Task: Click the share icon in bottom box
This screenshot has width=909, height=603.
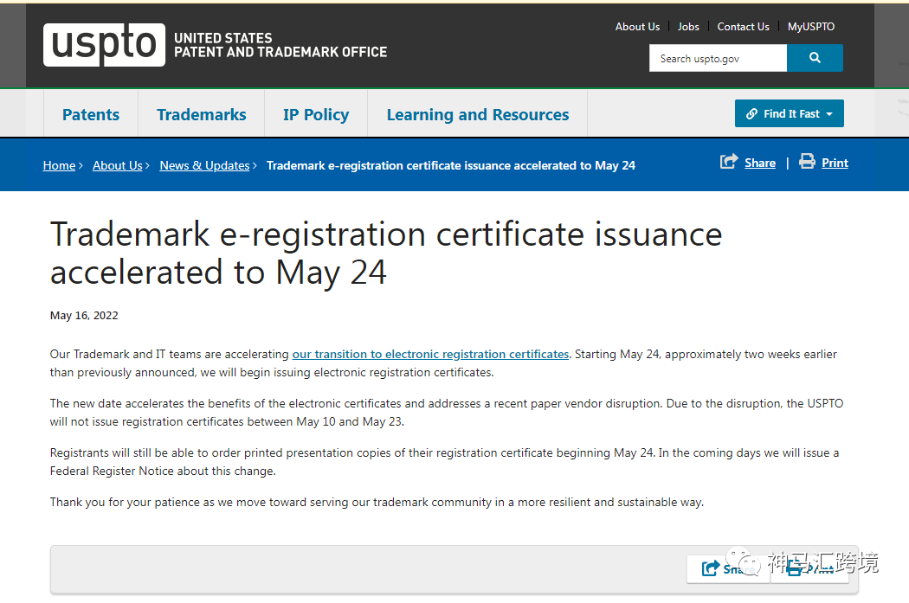Action: [711, 568]
